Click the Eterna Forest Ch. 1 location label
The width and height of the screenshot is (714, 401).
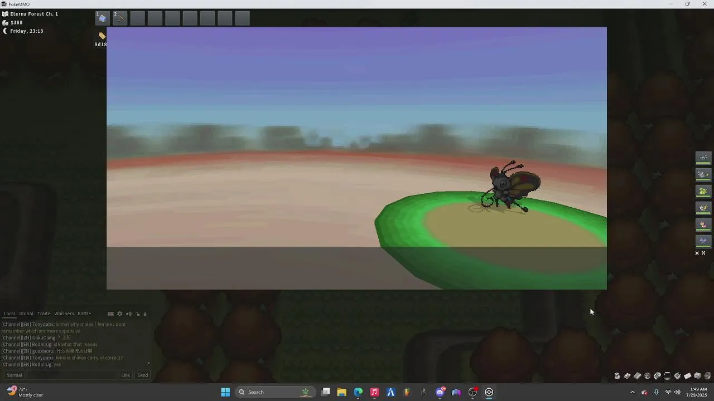tap(34, 14)
